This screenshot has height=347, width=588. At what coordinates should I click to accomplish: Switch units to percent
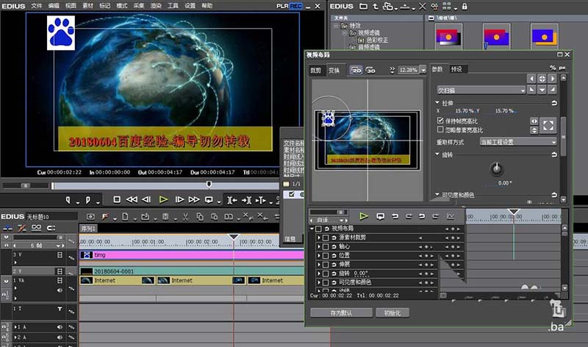pos(553,68)
